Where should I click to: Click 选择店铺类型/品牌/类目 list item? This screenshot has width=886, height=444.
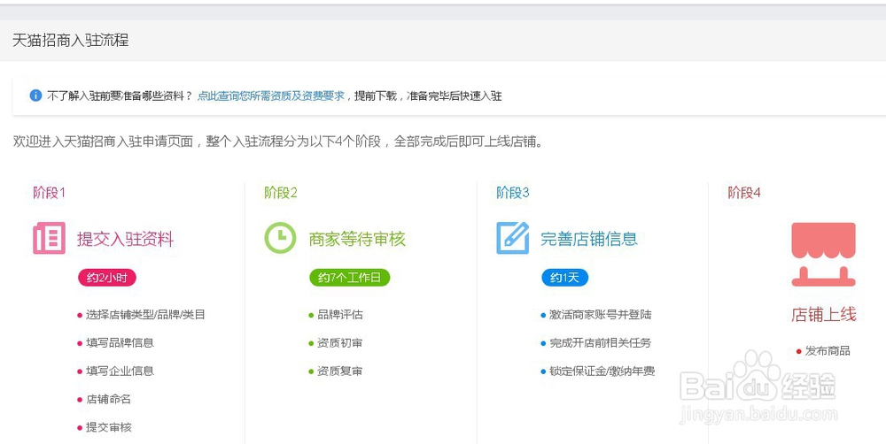[x=141, y=315]
